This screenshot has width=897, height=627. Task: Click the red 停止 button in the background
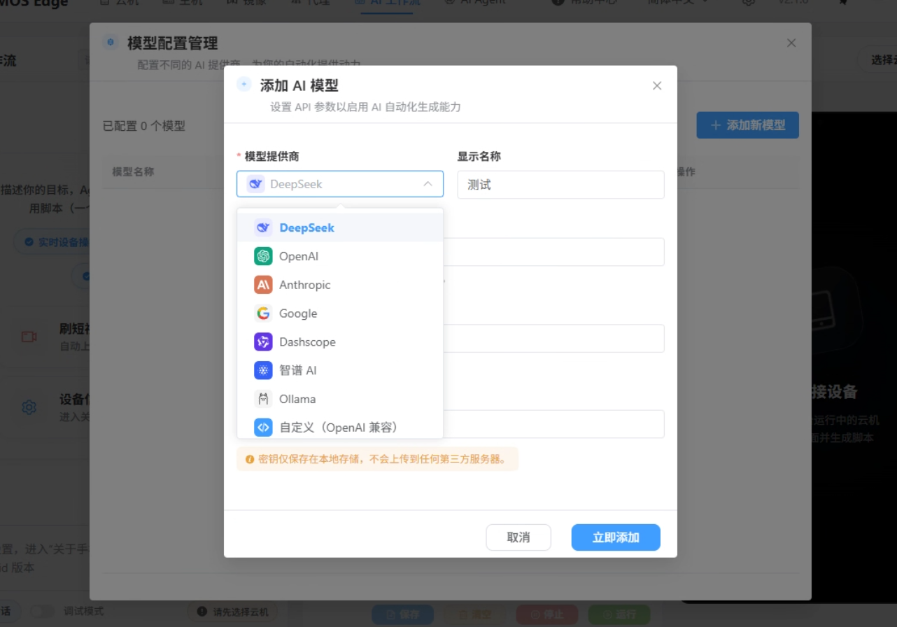pos(547,614)
